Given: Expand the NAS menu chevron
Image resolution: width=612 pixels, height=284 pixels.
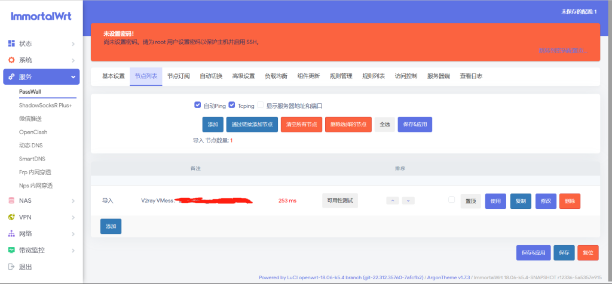Looking at the screenshot, I should pos(73,200).
